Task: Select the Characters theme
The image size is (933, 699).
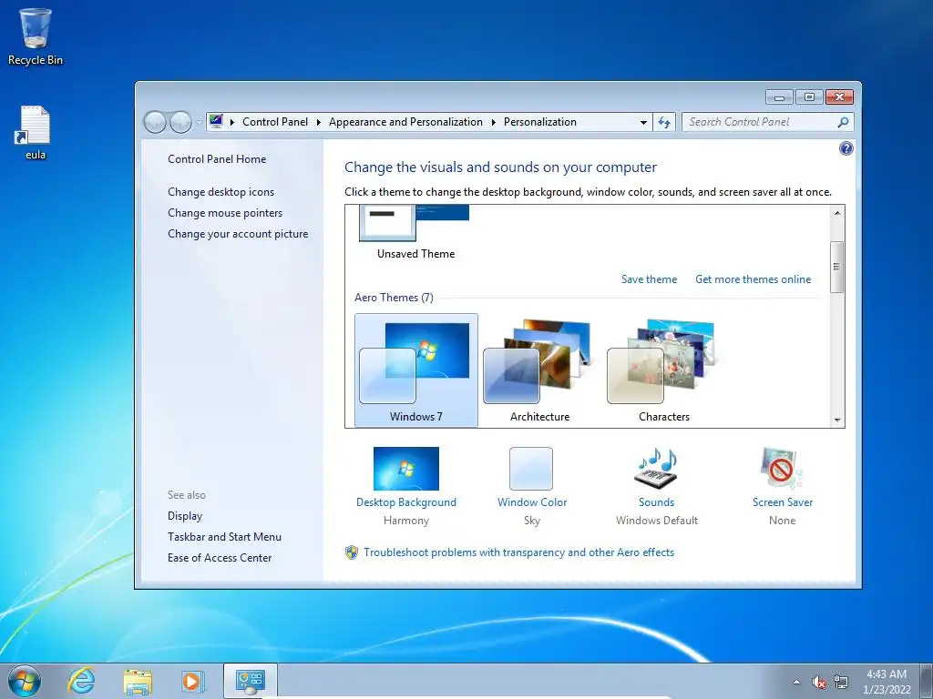Action: [664, 370]
